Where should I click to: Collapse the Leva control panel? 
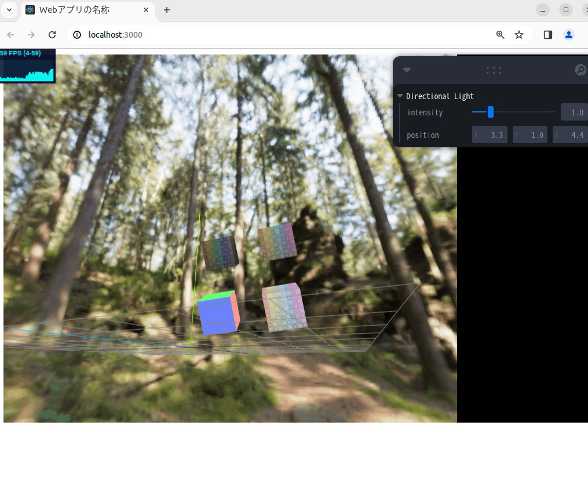407,70
